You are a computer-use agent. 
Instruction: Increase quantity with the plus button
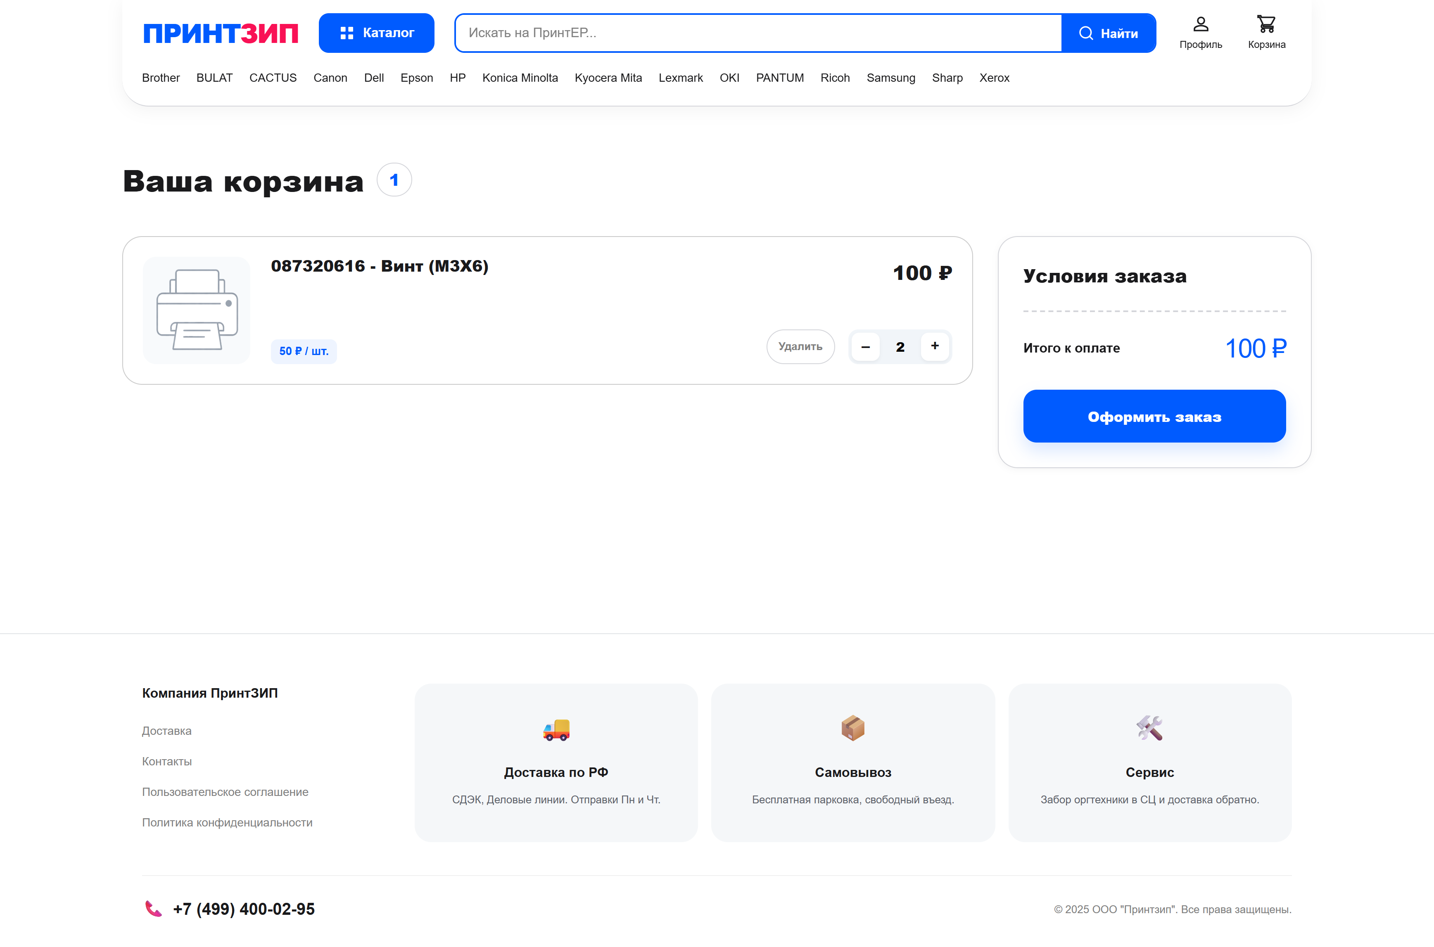pos(934,346)
